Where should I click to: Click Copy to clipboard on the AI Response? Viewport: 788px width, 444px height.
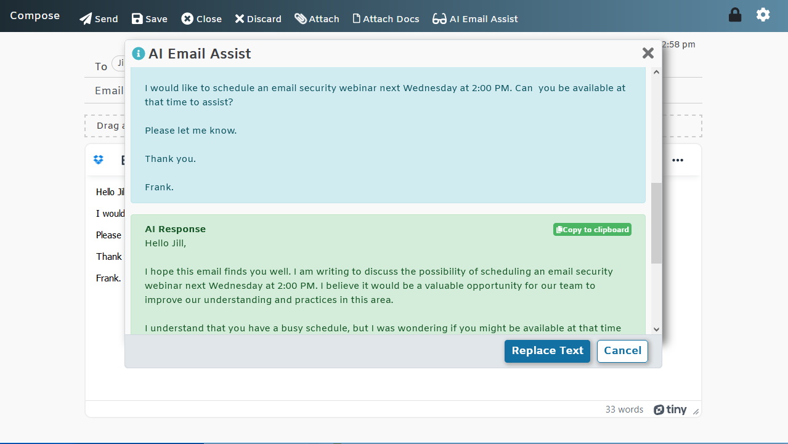[591, 229]
